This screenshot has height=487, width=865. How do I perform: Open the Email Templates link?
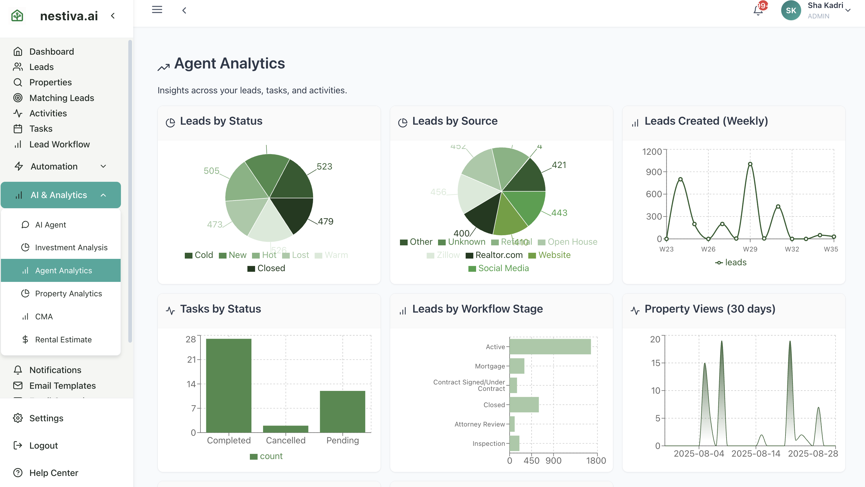click(x=62, y=385)
